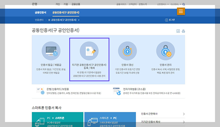Click the 스마트폰 → PC banner title

tap(108, 118)
